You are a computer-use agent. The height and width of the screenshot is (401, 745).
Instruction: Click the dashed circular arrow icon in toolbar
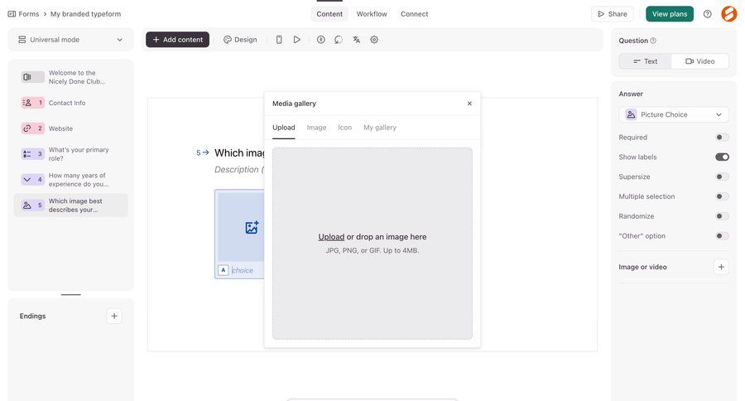339,40
